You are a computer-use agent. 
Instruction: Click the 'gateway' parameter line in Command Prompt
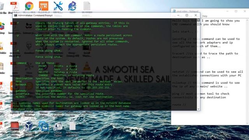pyautogui.click(x=39, y=91)
